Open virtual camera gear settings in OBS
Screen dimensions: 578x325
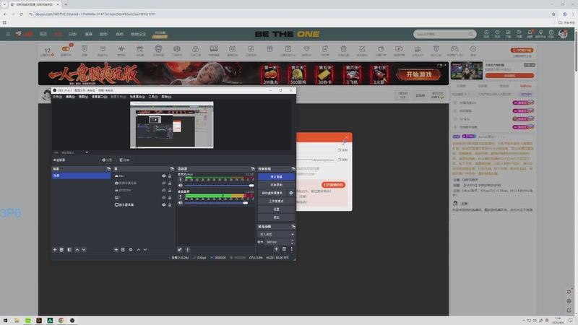click(x=291, y=193)
